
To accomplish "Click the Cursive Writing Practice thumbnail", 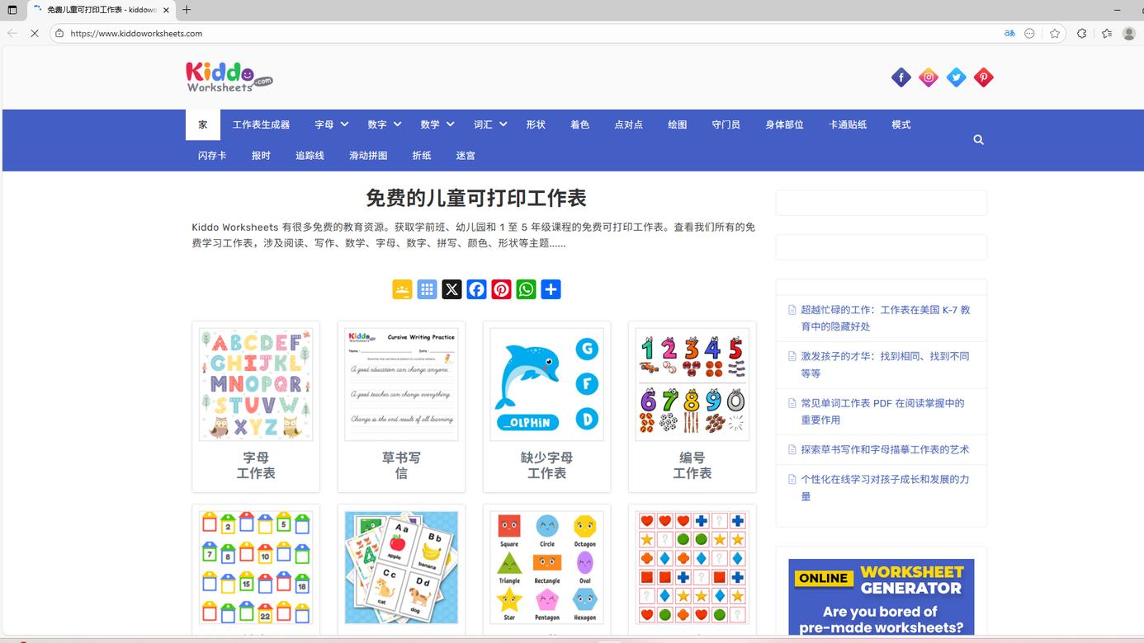I will [401, 384].
